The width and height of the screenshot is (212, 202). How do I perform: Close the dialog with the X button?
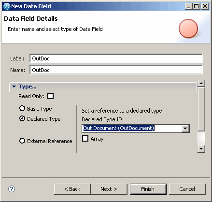[205, 6]
